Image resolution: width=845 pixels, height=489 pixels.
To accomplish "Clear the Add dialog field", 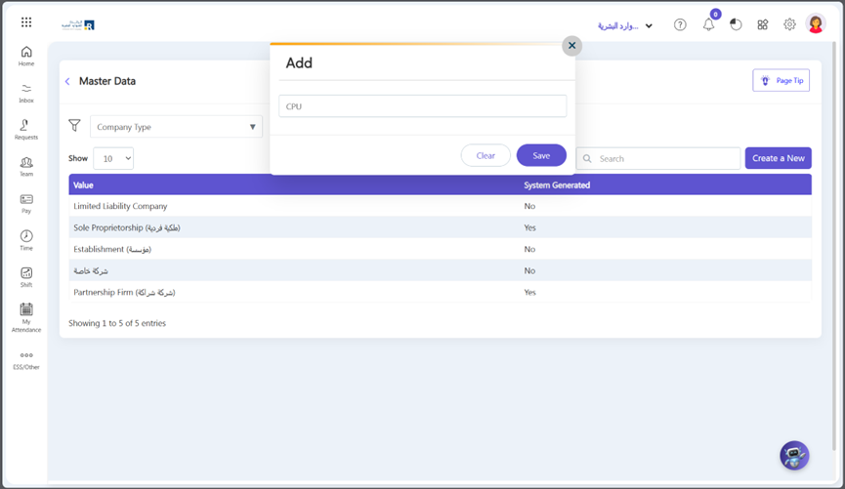I will click(x=486, y=155).
